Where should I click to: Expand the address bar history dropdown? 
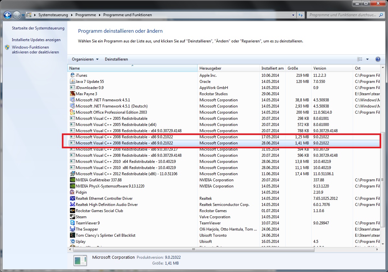coord(293,15)
